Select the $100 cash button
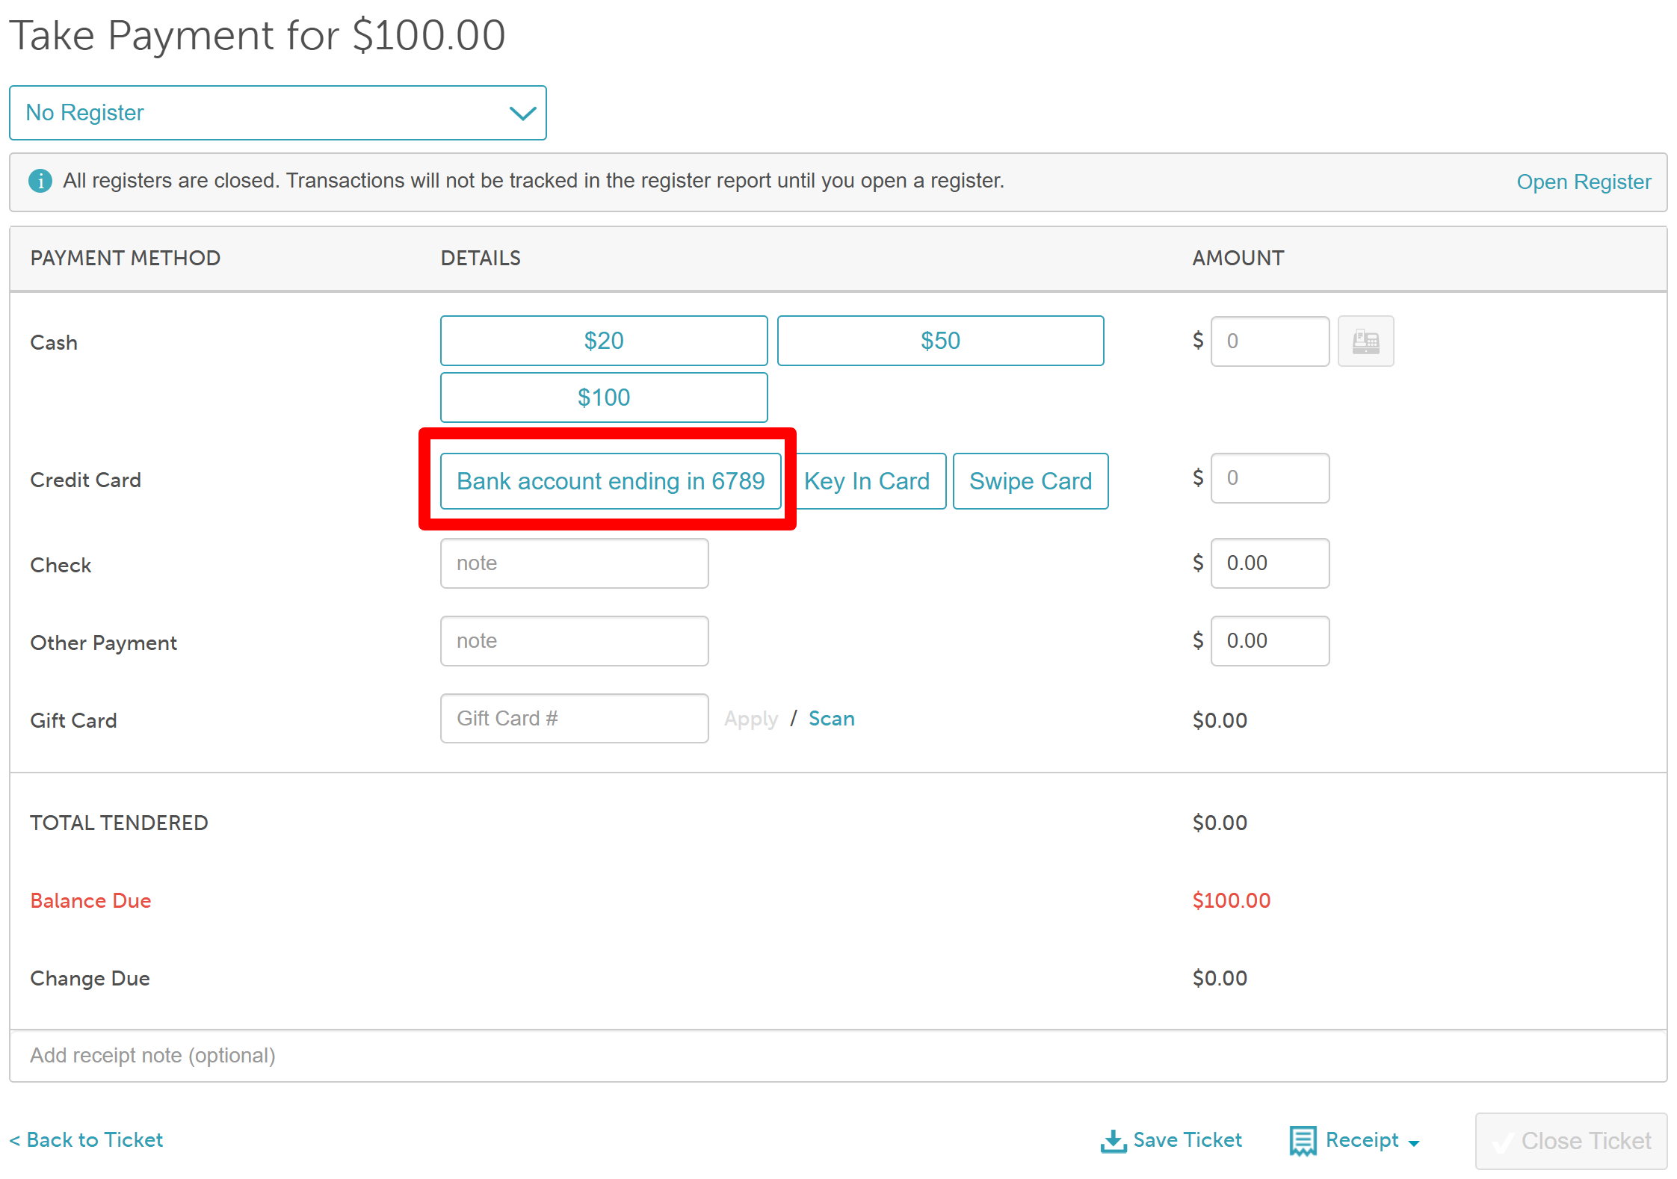This screenshot has width=1677, height=1179. point(603,397)
